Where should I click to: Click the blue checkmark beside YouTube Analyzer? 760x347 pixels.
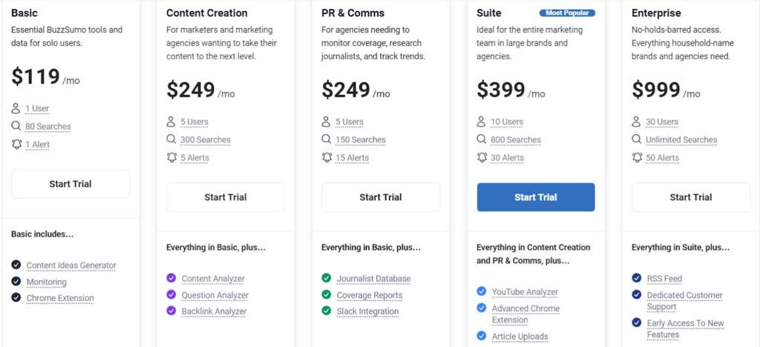[481, 291]
